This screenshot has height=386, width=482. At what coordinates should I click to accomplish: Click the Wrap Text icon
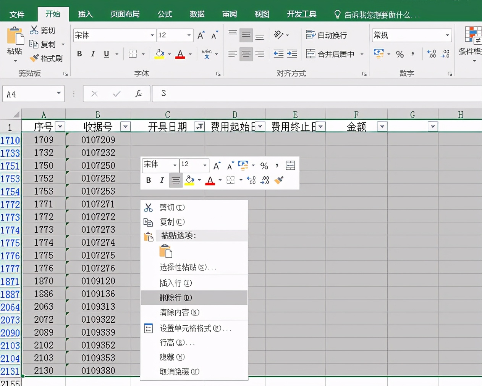(311, 35)
